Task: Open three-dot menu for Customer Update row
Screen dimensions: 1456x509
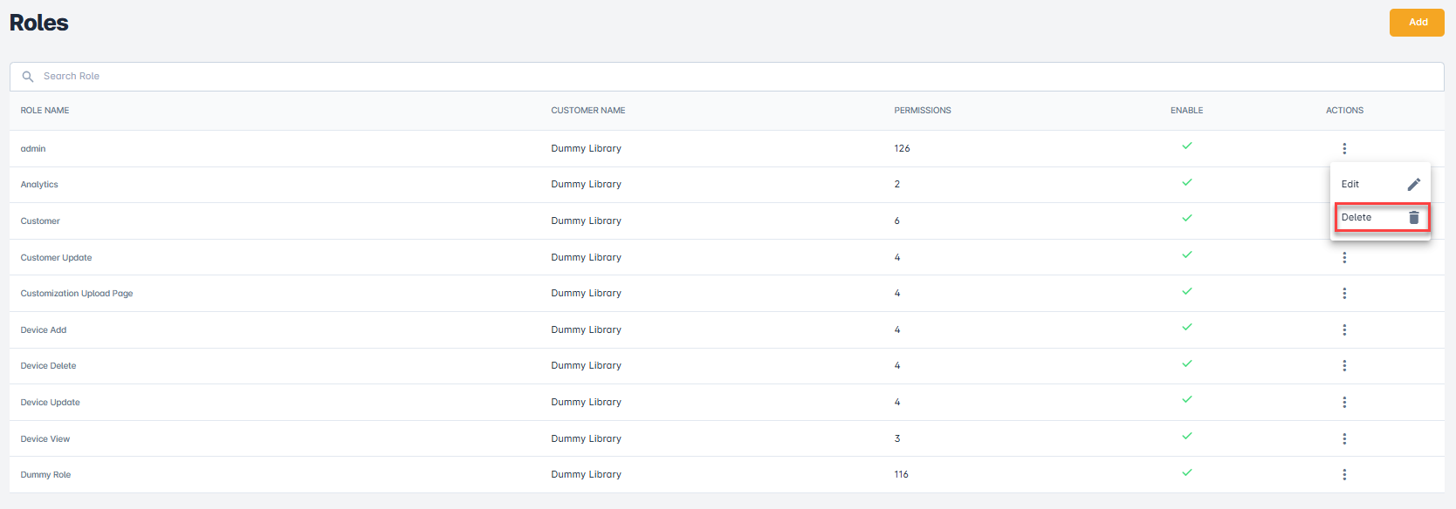Action: coord(1344,258)
